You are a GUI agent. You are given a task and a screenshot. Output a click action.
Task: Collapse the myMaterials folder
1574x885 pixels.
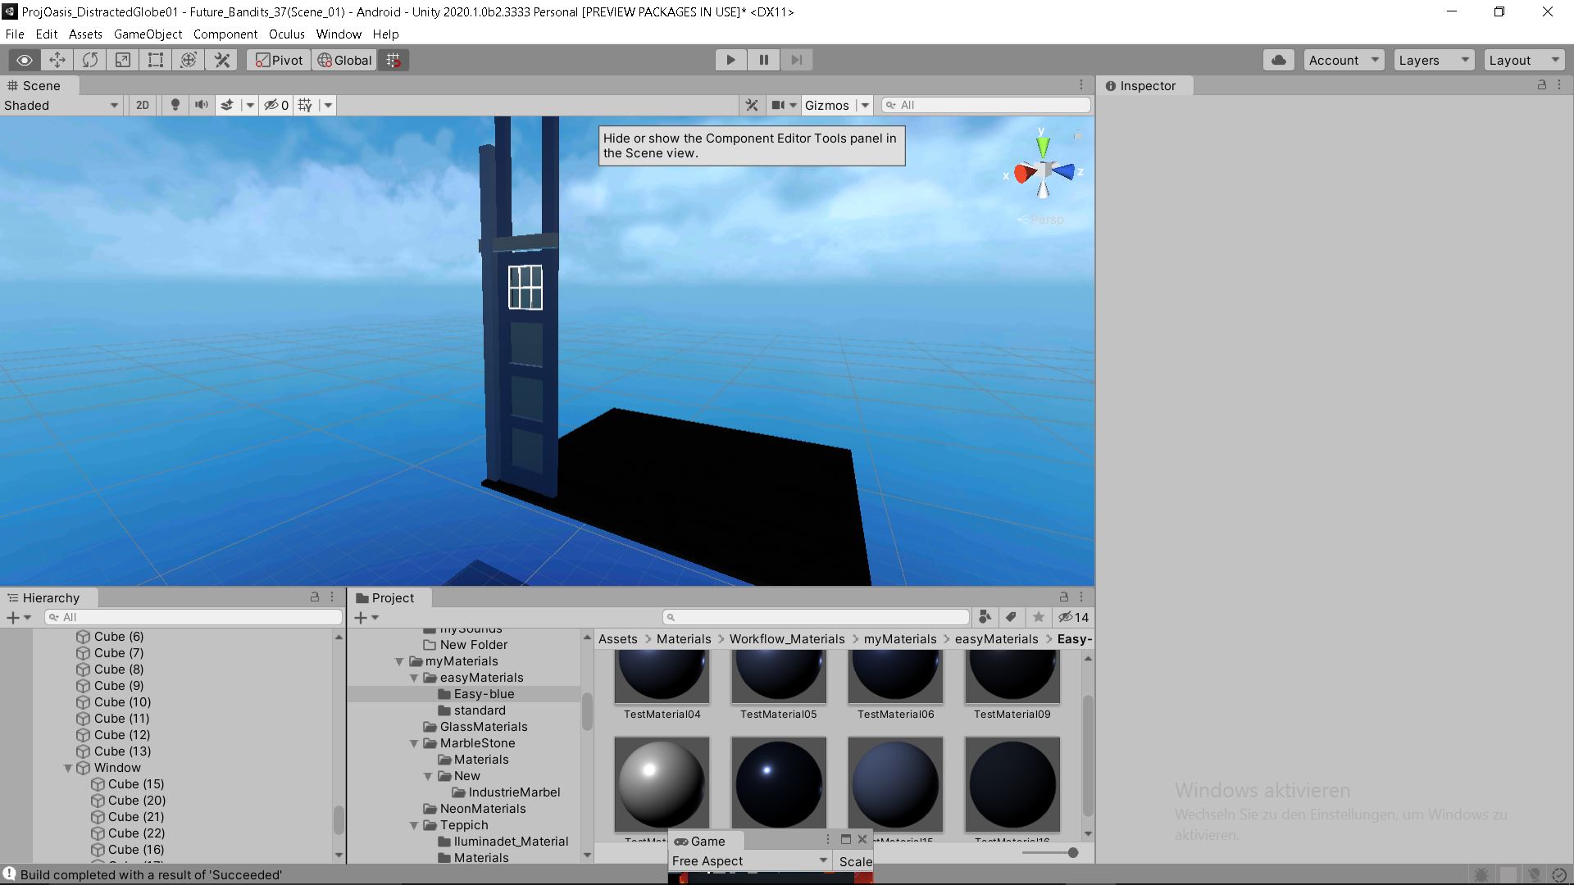(399, 661)
